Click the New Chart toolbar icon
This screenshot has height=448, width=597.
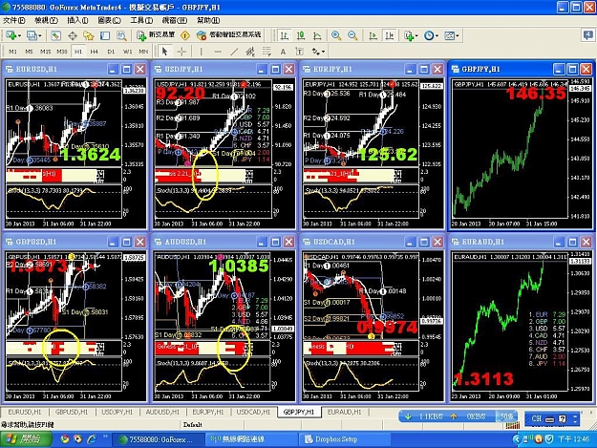[11, 35]
